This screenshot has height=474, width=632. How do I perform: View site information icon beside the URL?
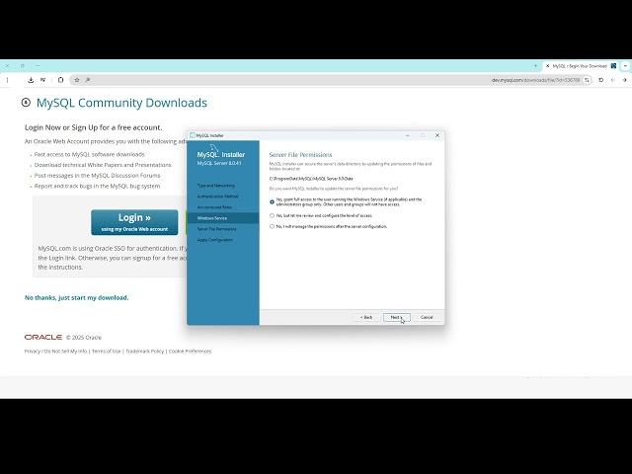[x=587, y=80]
